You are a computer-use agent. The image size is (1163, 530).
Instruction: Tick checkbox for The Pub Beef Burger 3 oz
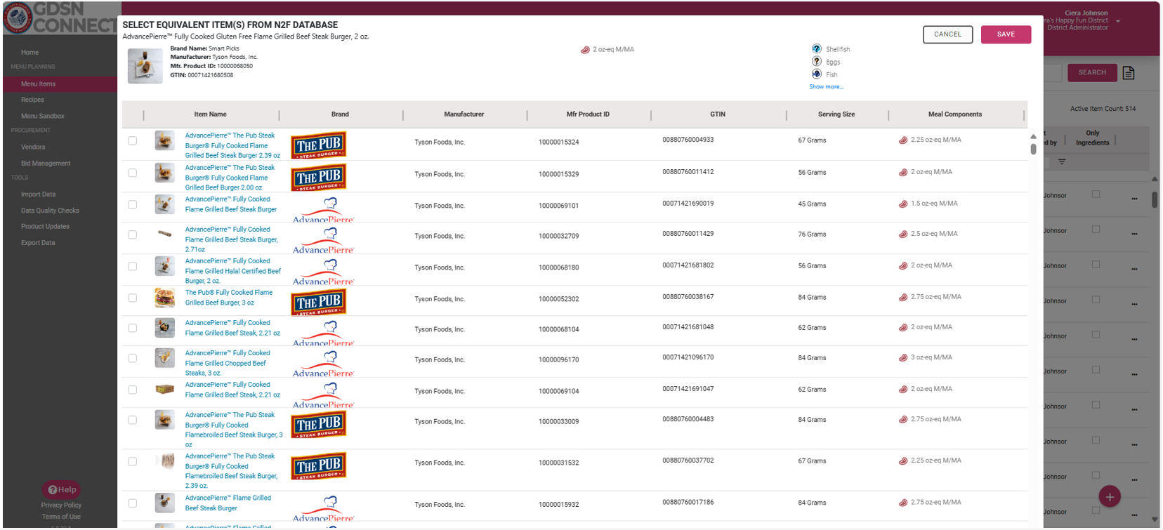[133, 298]
